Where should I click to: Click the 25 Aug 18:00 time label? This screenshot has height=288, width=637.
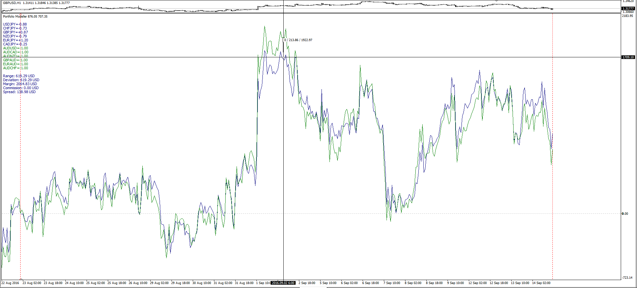(x=117, y=283)
